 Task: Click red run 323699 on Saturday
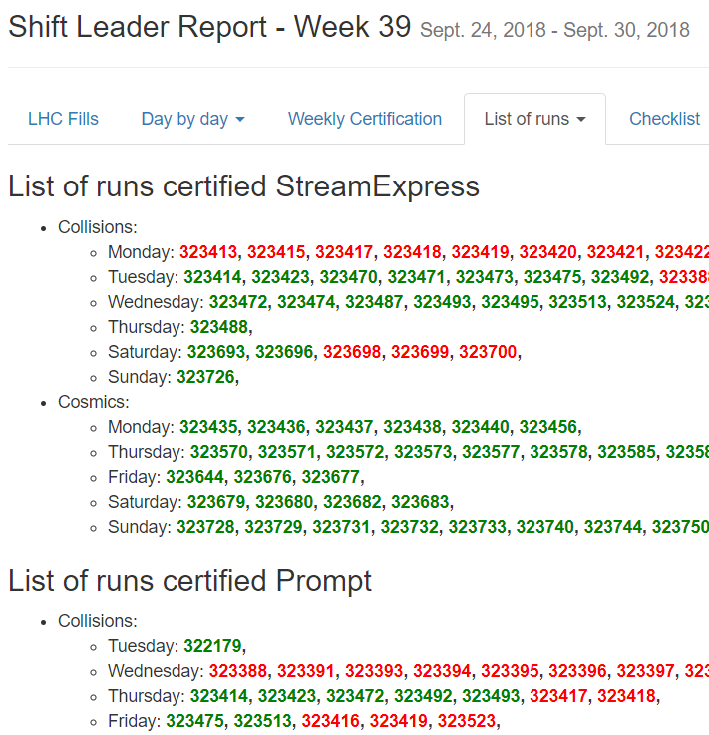[420, 352]
